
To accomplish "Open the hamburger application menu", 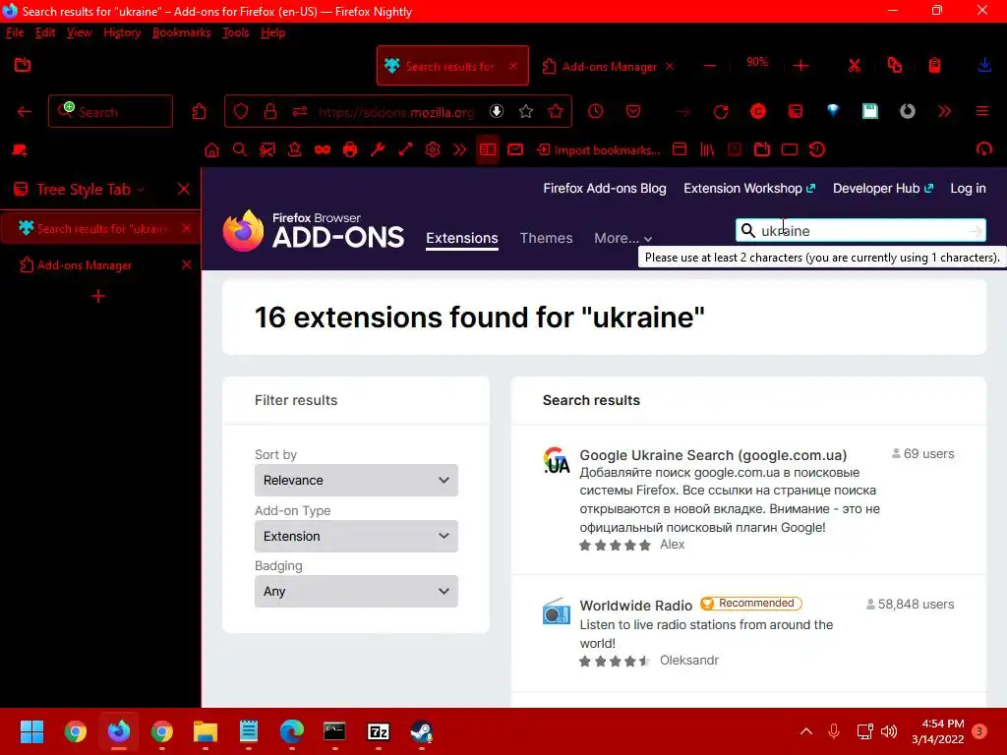I will pos(982,111).
